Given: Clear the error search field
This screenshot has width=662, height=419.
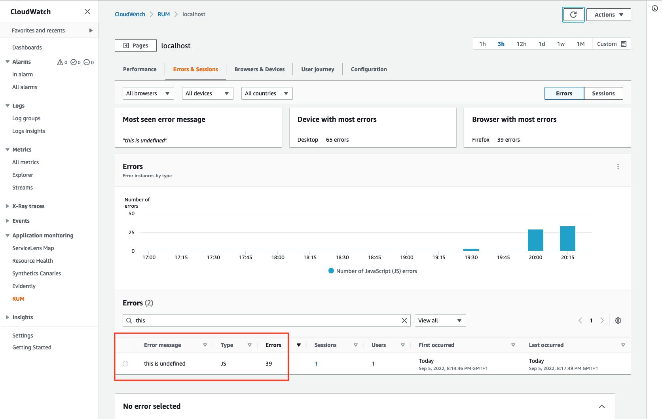Looking at the screenshot, I should coord(404,320).
